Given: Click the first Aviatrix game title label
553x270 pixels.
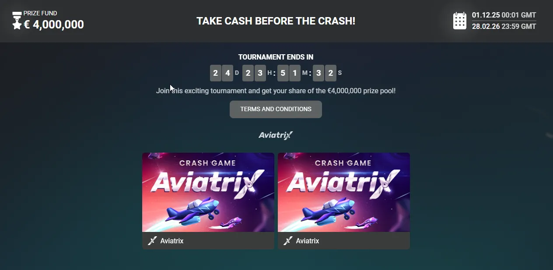Looking at the screenshot, I should (172, 241).
